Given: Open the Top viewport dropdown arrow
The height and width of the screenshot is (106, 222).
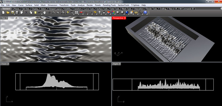Looking at the screenshot, I should [7, 18].
